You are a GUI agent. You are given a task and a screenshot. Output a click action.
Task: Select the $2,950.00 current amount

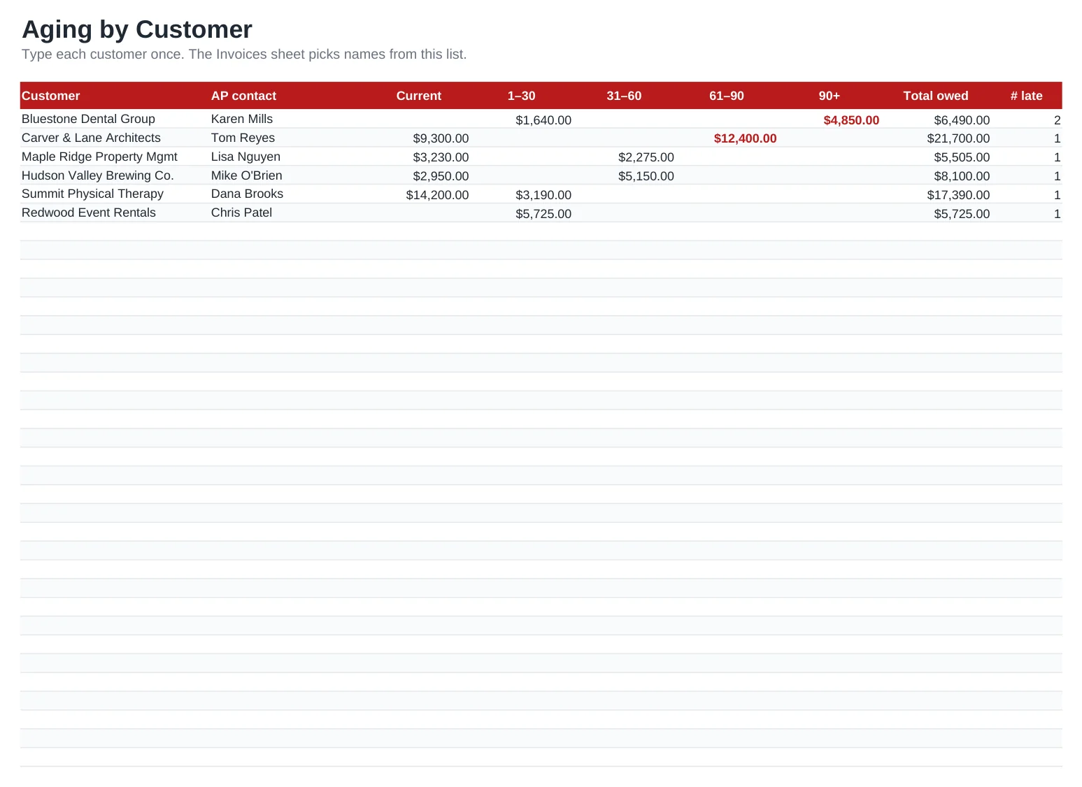pos(441,176)
